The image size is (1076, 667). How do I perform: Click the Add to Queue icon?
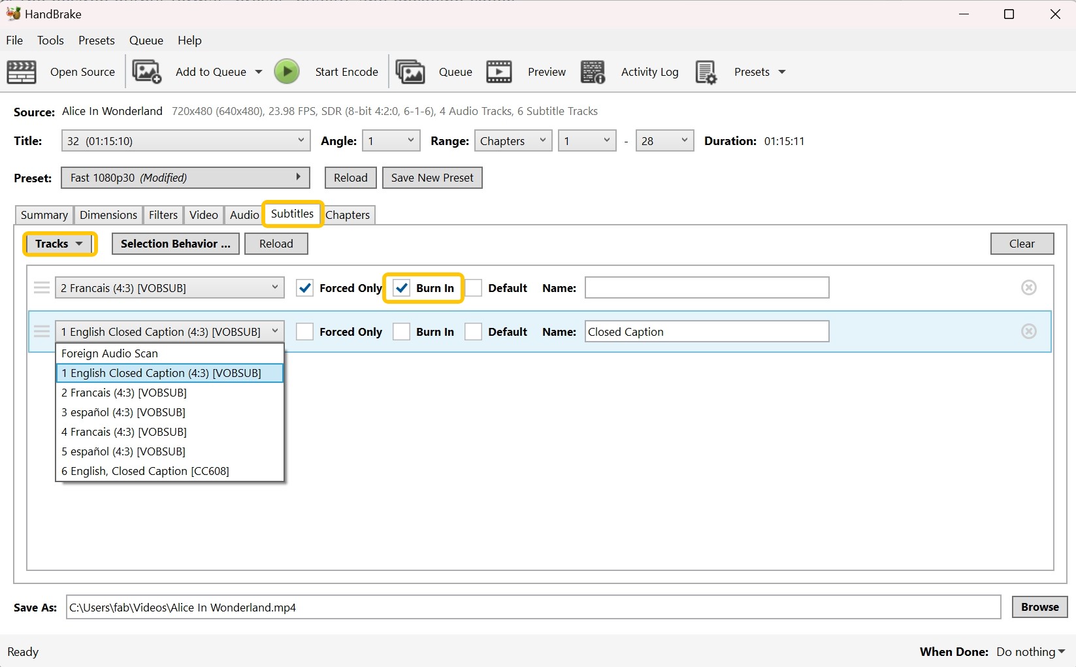pos(146,72)
